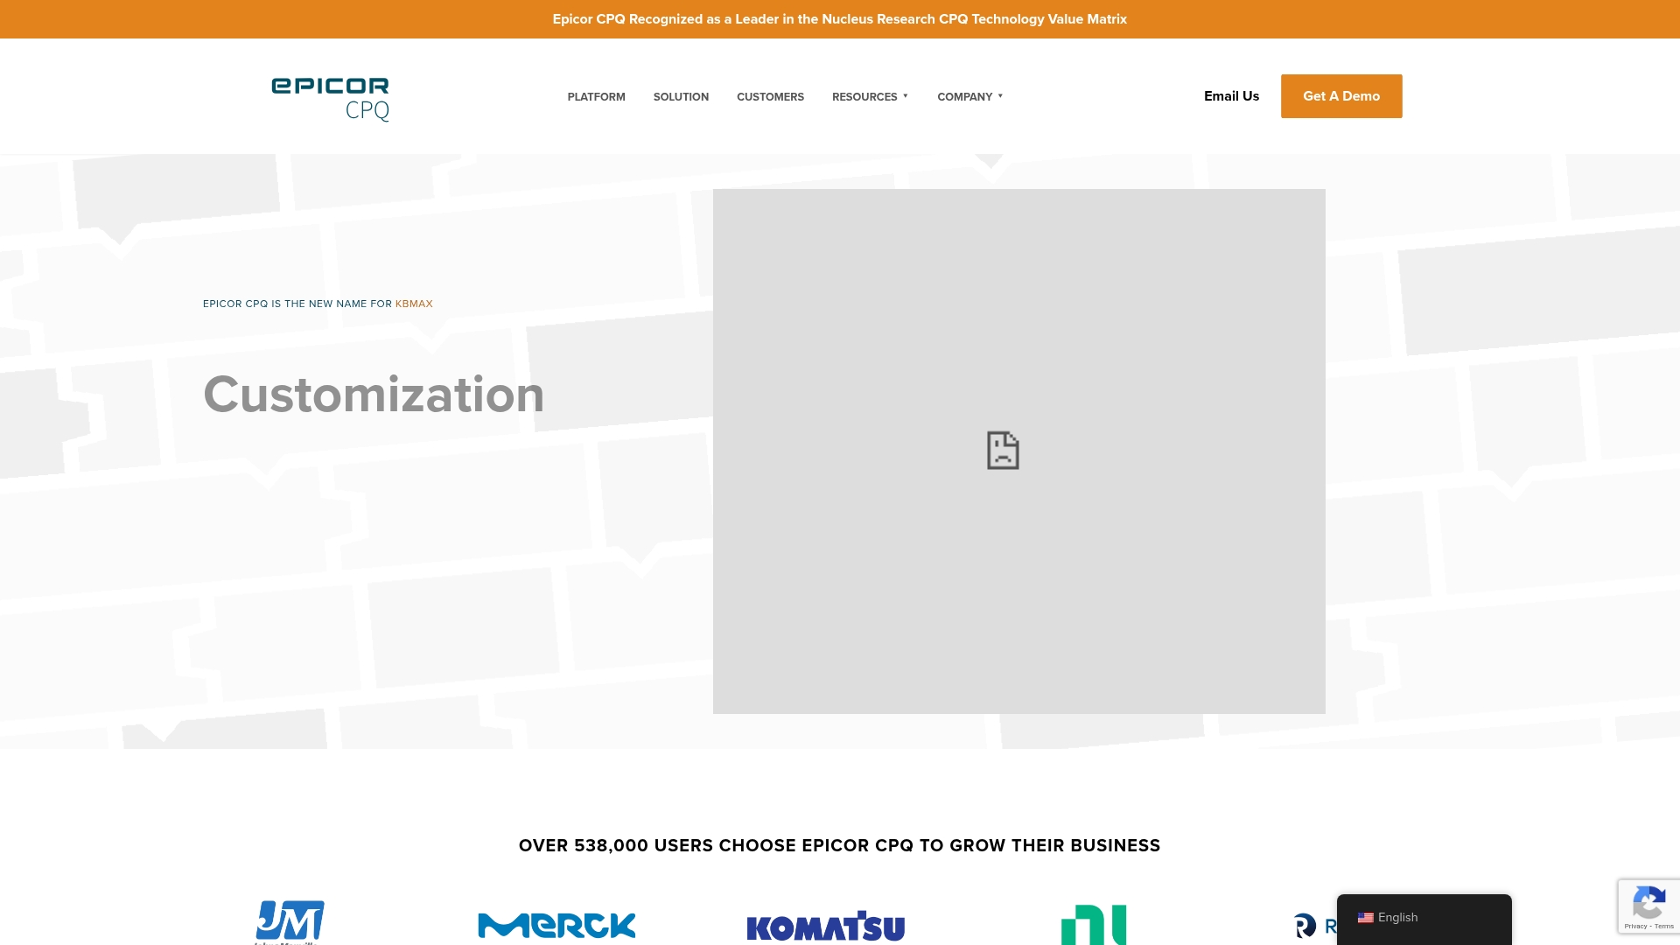The image size is (1680, 945).
Task: Expand the Company dropdown menu
Action: coord(969,97)
